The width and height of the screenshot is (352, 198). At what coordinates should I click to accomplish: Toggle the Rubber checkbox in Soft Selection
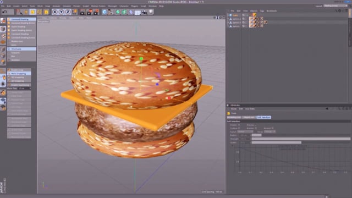(256, 128)
